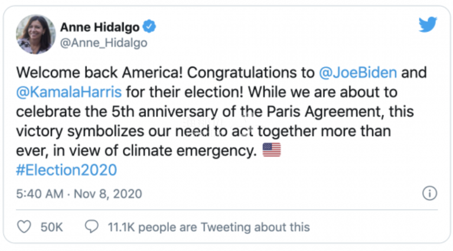
Task: Open the tweet timestamp 5:40 AM
Action: [x=40, y=194]
